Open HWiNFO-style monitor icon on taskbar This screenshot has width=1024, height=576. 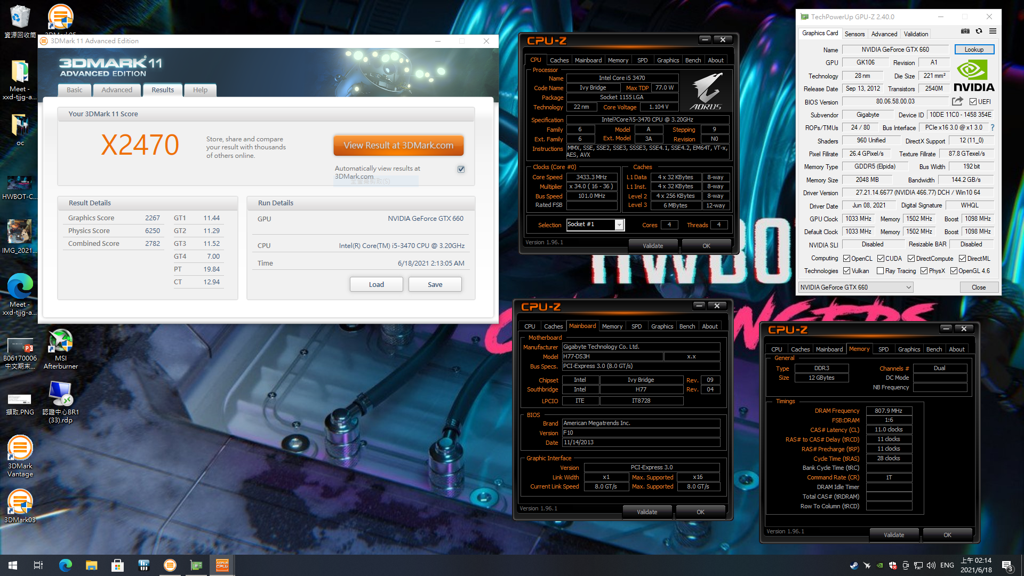pyautogui.click(x=143, y=565)
